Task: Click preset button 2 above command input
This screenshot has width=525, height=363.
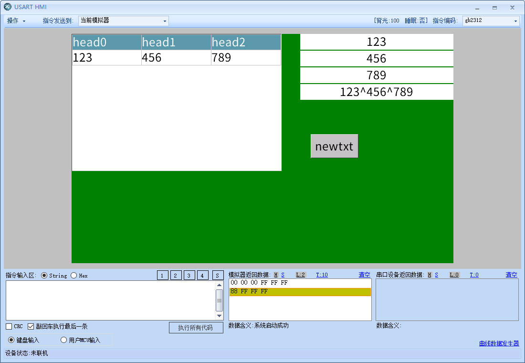Action: pyautogui.click(x=176, y=275)
